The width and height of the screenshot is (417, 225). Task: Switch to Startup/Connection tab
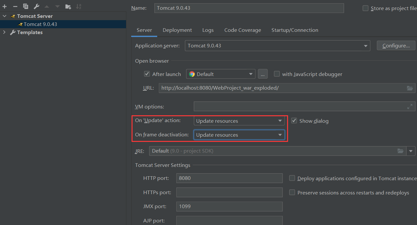(295, 30)
